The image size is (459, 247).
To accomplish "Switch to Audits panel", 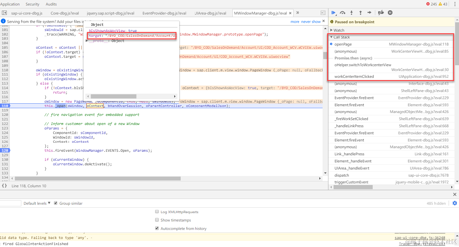I will pos(51,4).
